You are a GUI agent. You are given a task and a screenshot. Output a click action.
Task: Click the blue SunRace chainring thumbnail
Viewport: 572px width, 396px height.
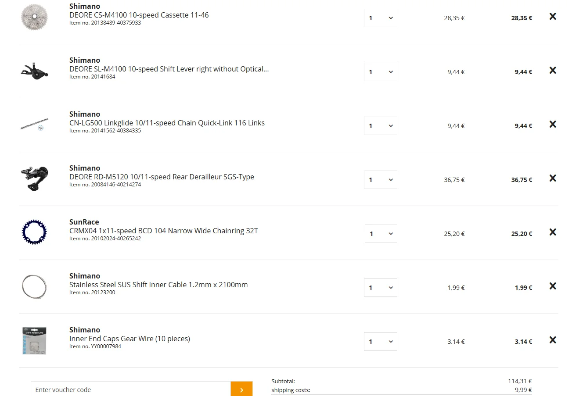[34, 232]
